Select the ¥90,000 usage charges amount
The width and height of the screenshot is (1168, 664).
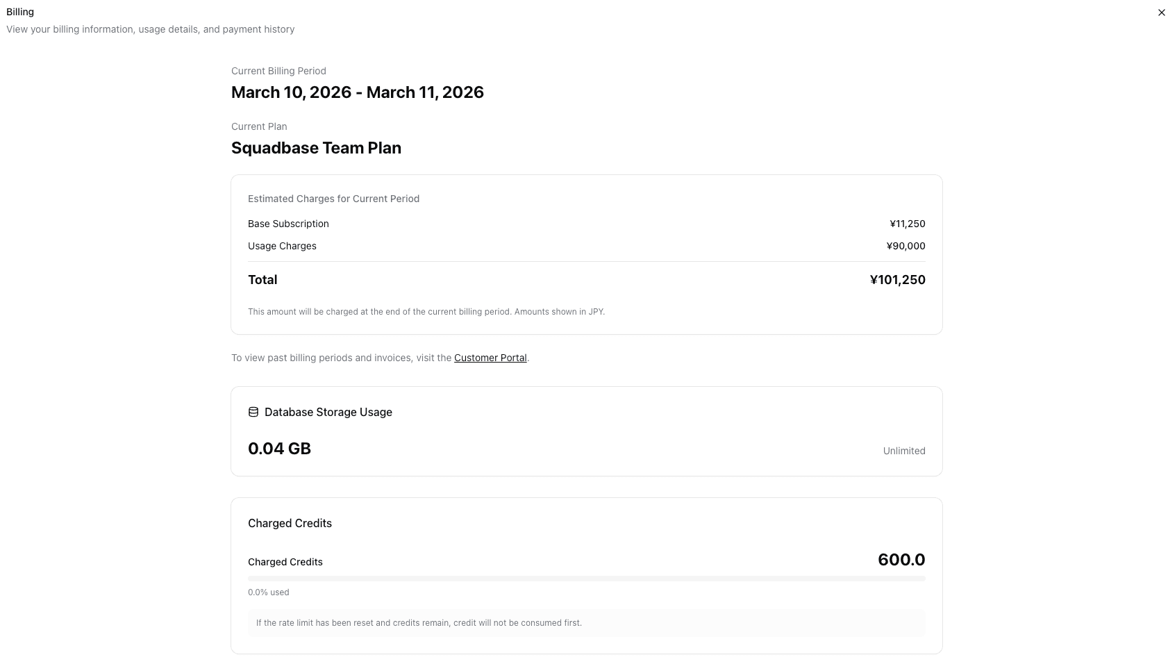(906, 246)
